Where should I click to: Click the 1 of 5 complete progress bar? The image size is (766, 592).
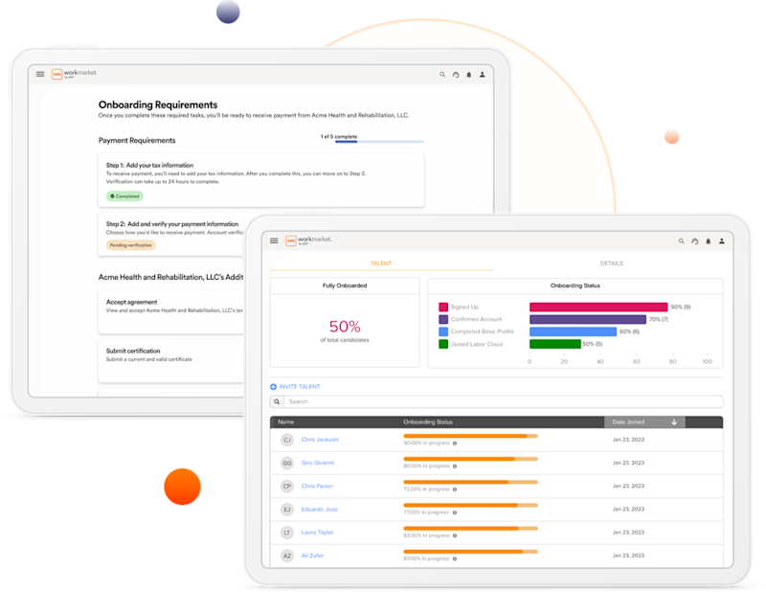tap(379, 142)
